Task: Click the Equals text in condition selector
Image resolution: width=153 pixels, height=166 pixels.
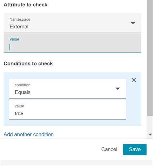Action: tap(23, 92)
